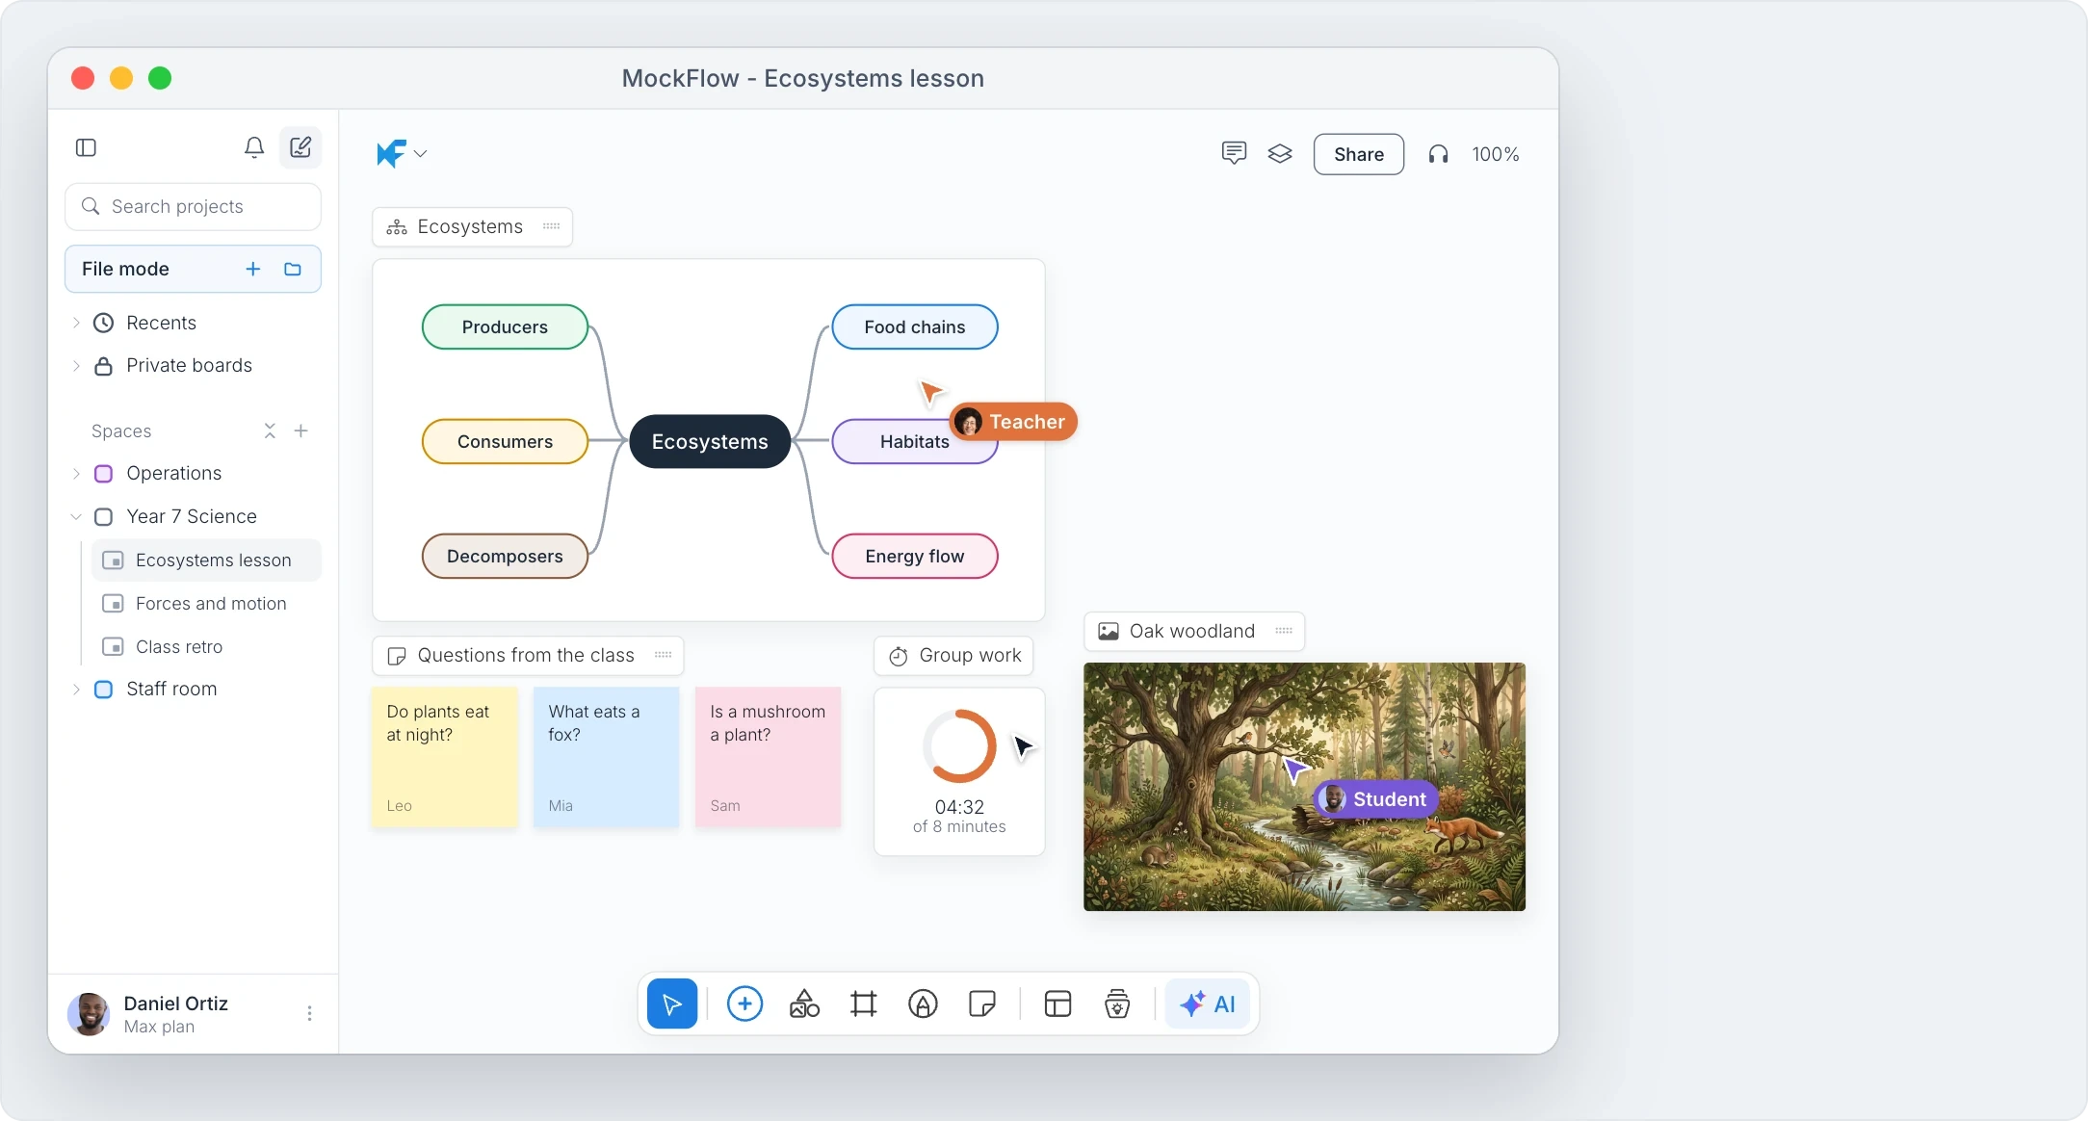Click drag handle on Ecosystems frame label
Image resolution: width=2088 pixels, height=1121 pixels.
pos(551,226)
